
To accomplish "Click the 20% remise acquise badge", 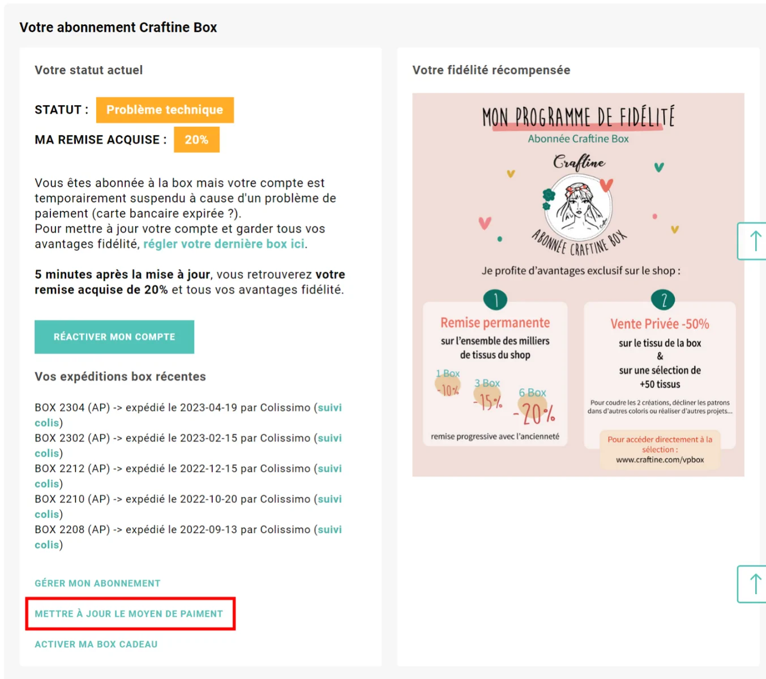I will [x=196, y=140].
